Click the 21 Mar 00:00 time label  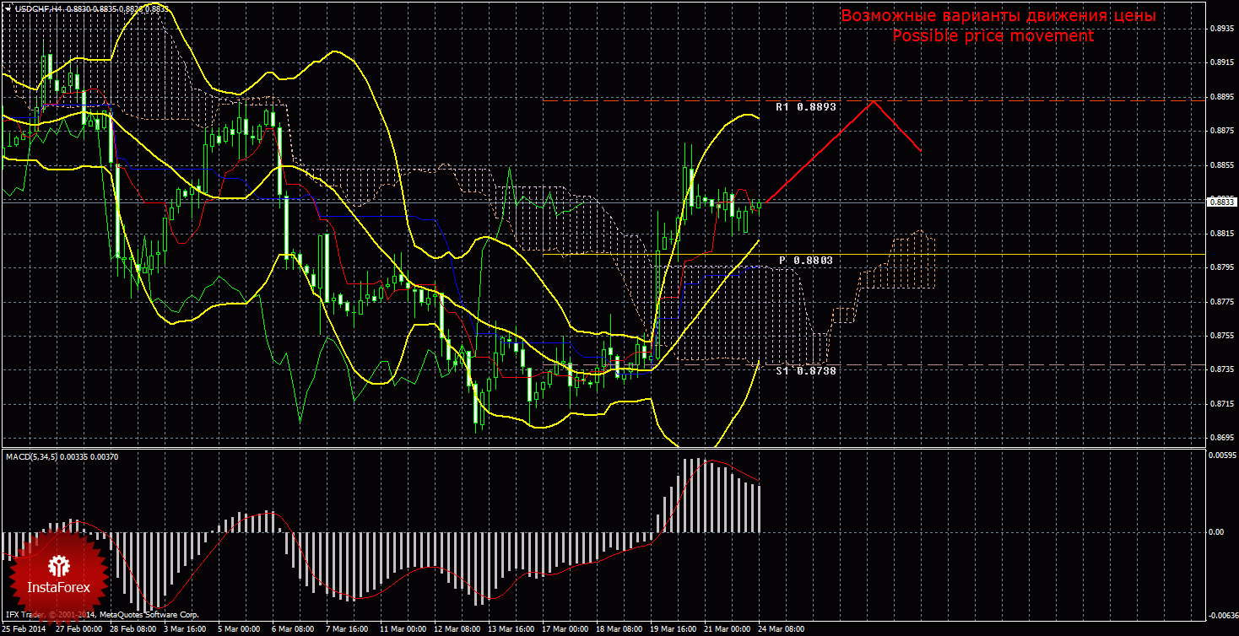click(x=728, y=629)
